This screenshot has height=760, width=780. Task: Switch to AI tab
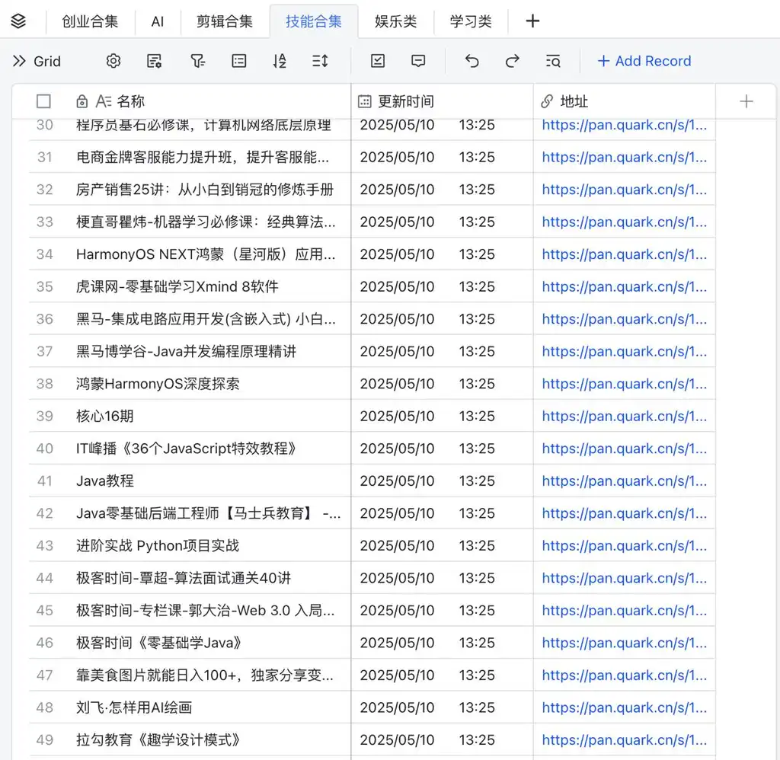pos(157,21)
